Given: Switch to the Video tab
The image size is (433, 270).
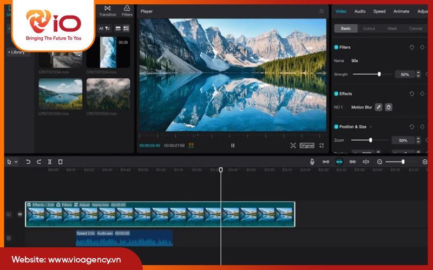Looking at the screenshot, I should coord(341,11).
